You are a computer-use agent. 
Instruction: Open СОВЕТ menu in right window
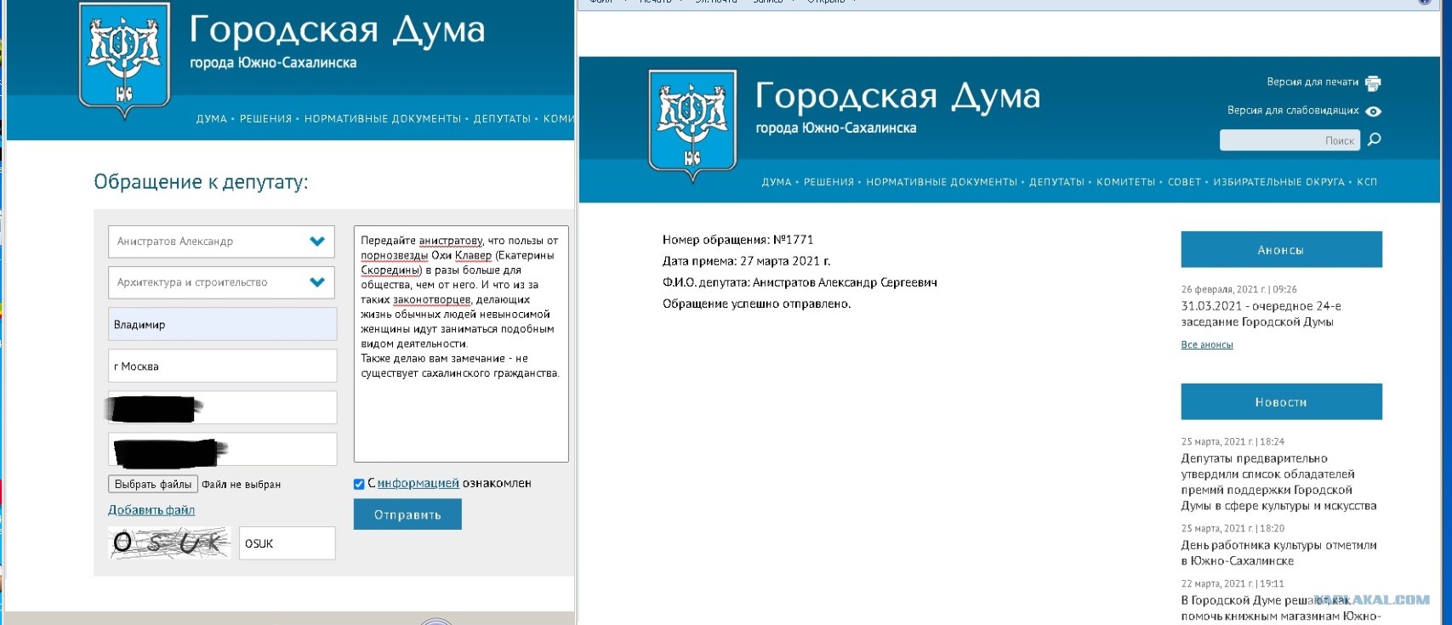[x=1184, y=182]
